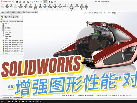Viewport: 137px width, 103px height.
Task: Open DimXpertManager crosshair tab
Action: [13, 17]
